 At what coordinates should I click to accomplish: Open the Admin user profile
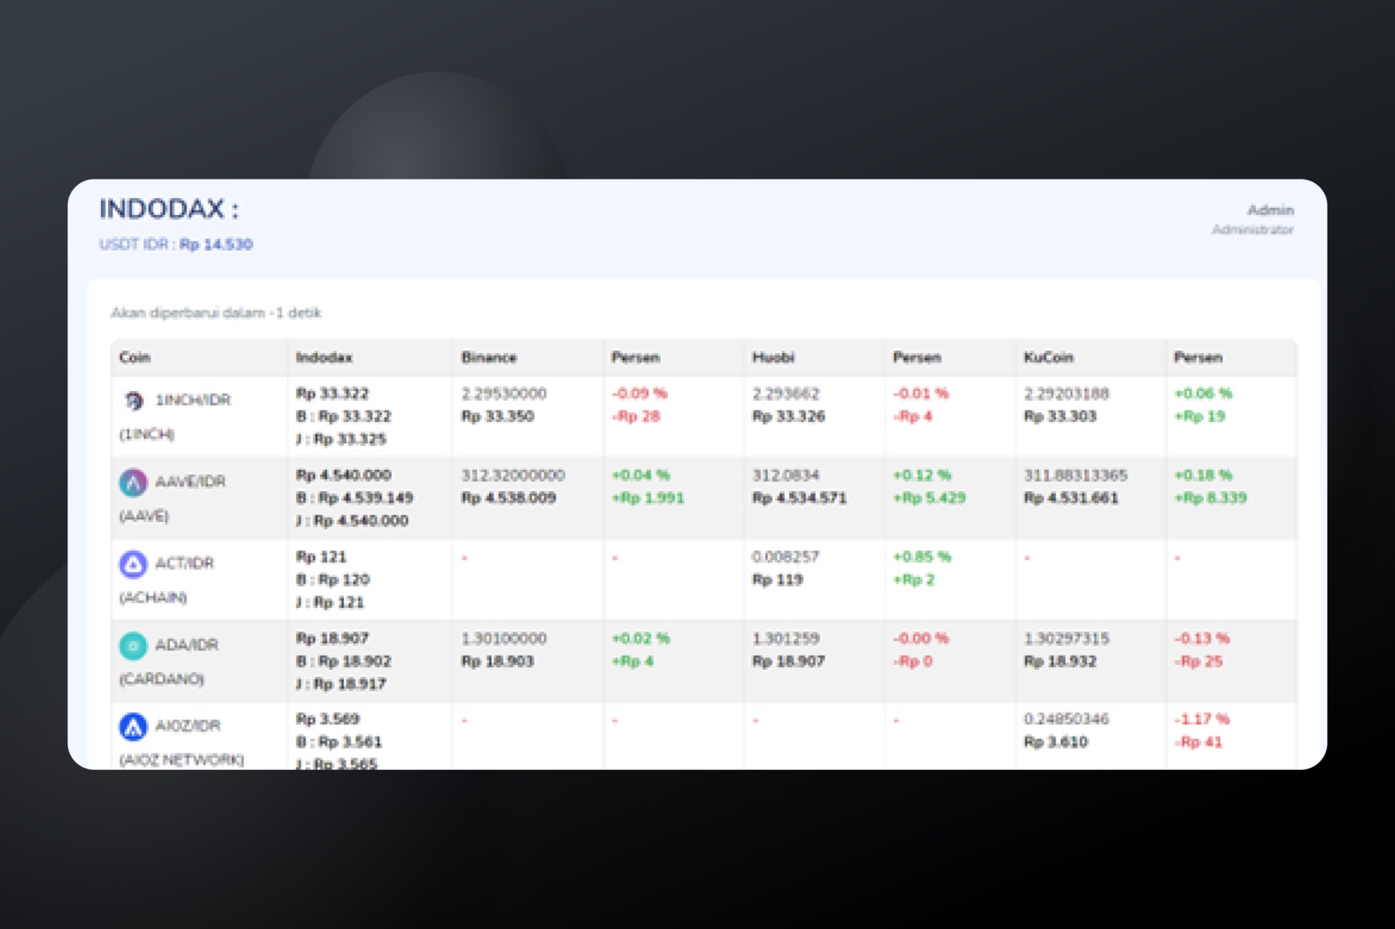[x=1269, y=211]
